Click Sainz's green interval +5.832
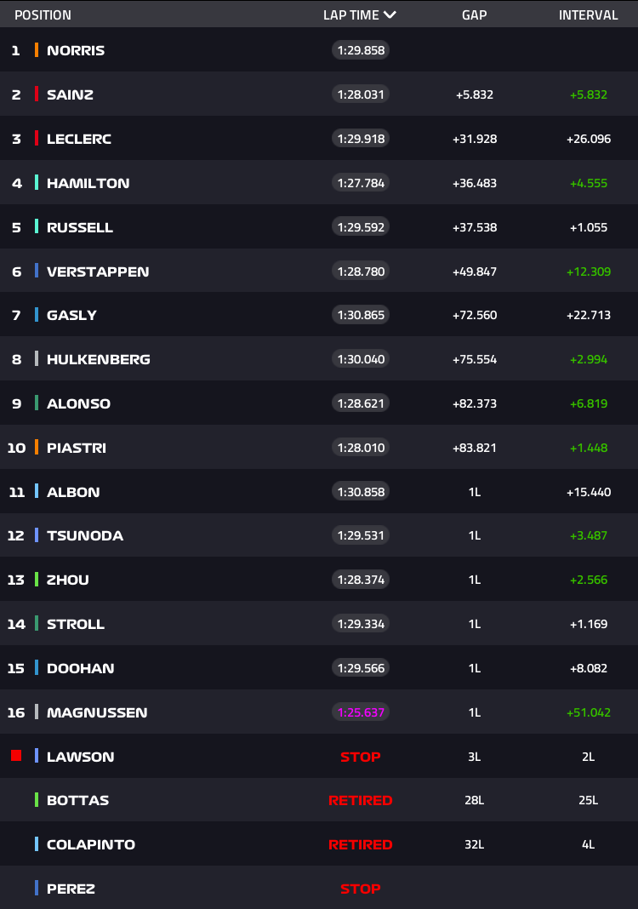The height and width of the screenshot is (909, 638). [589, 94]
